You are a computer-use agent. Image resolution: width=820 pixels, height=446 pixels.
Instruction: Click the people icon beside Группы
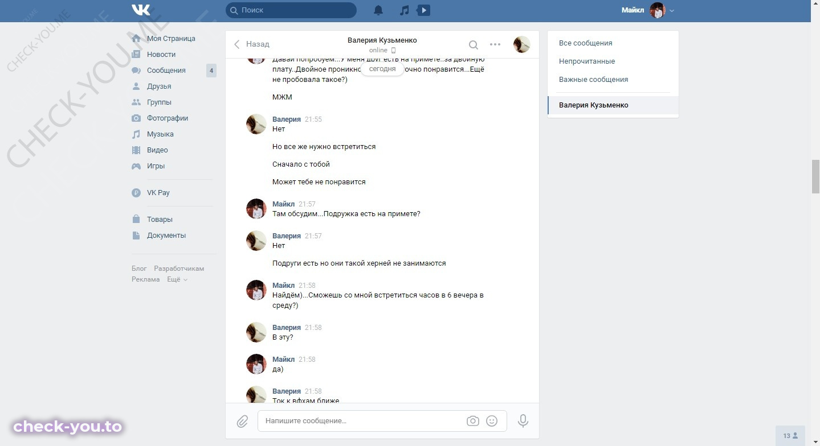coord(136,102)
